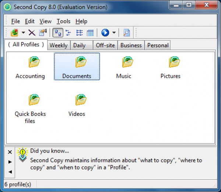Toggle large icons view mode
Viewport: 221px width, 192px height.
(58, 32)
